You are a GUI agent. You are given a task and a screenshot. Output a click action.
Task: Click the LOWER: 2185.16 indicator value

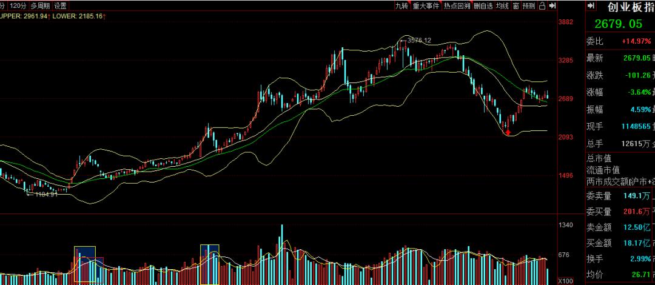coord(78,16)
